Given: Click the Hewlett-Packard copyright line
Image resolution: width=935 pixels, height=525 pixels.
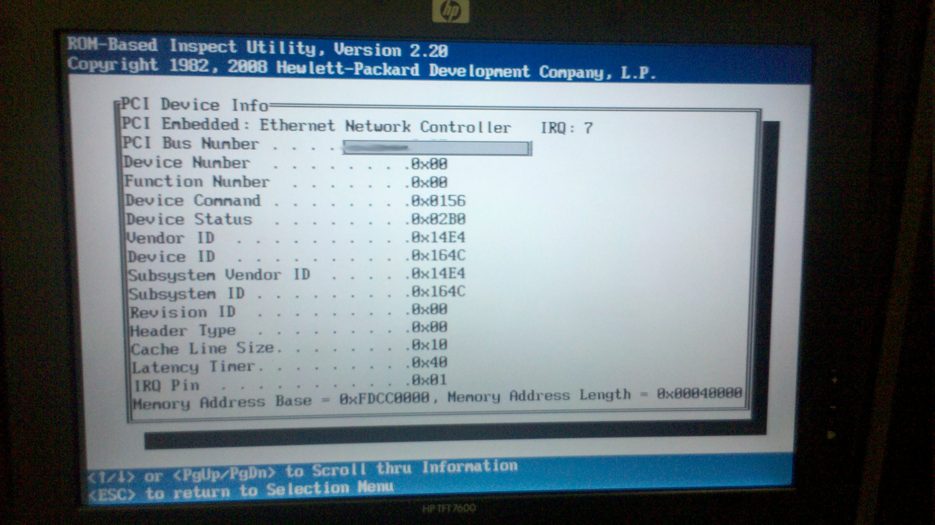Looking at the screenshot, I should coord(362,69).
